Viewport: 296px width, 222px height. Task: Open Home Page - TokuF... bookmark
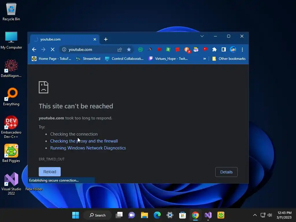[x=51, y=59]
